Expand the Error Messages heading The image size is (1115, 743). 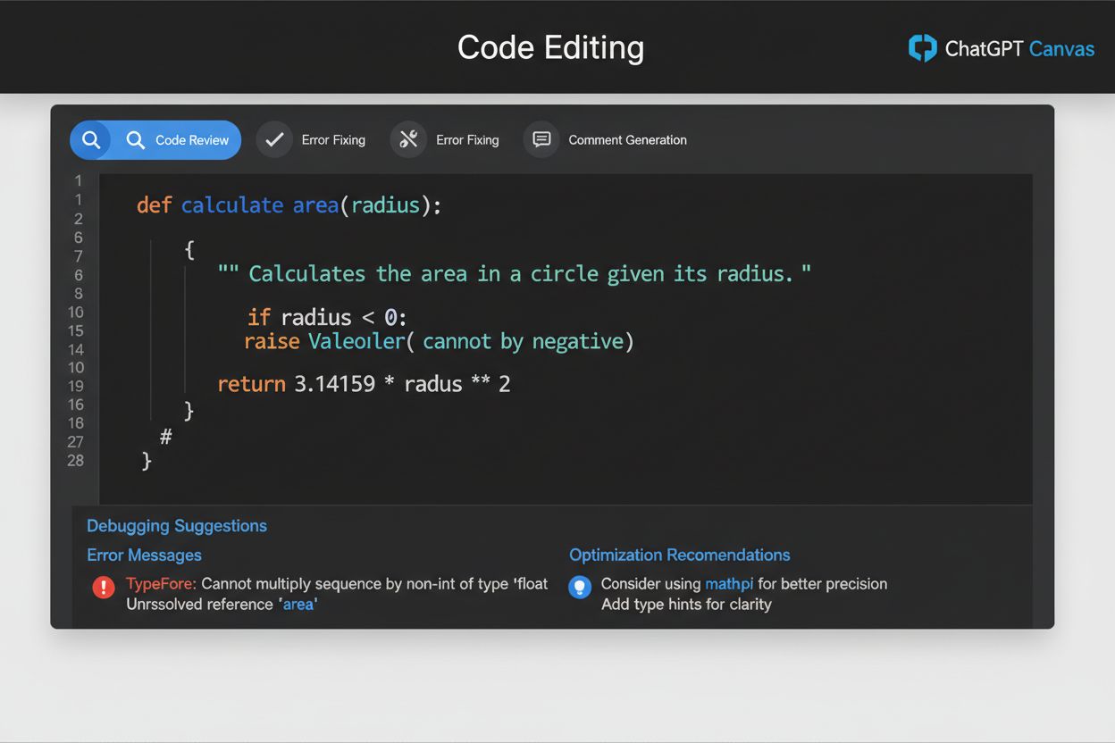click(144, 555)
